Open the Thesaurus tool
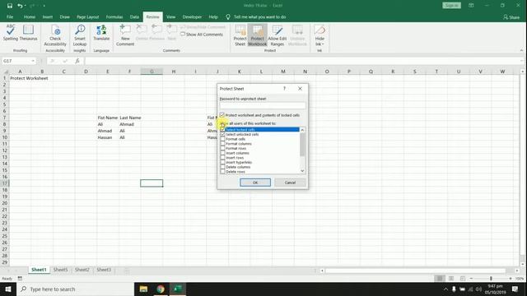527x296 pixels. tap(28, 33)
